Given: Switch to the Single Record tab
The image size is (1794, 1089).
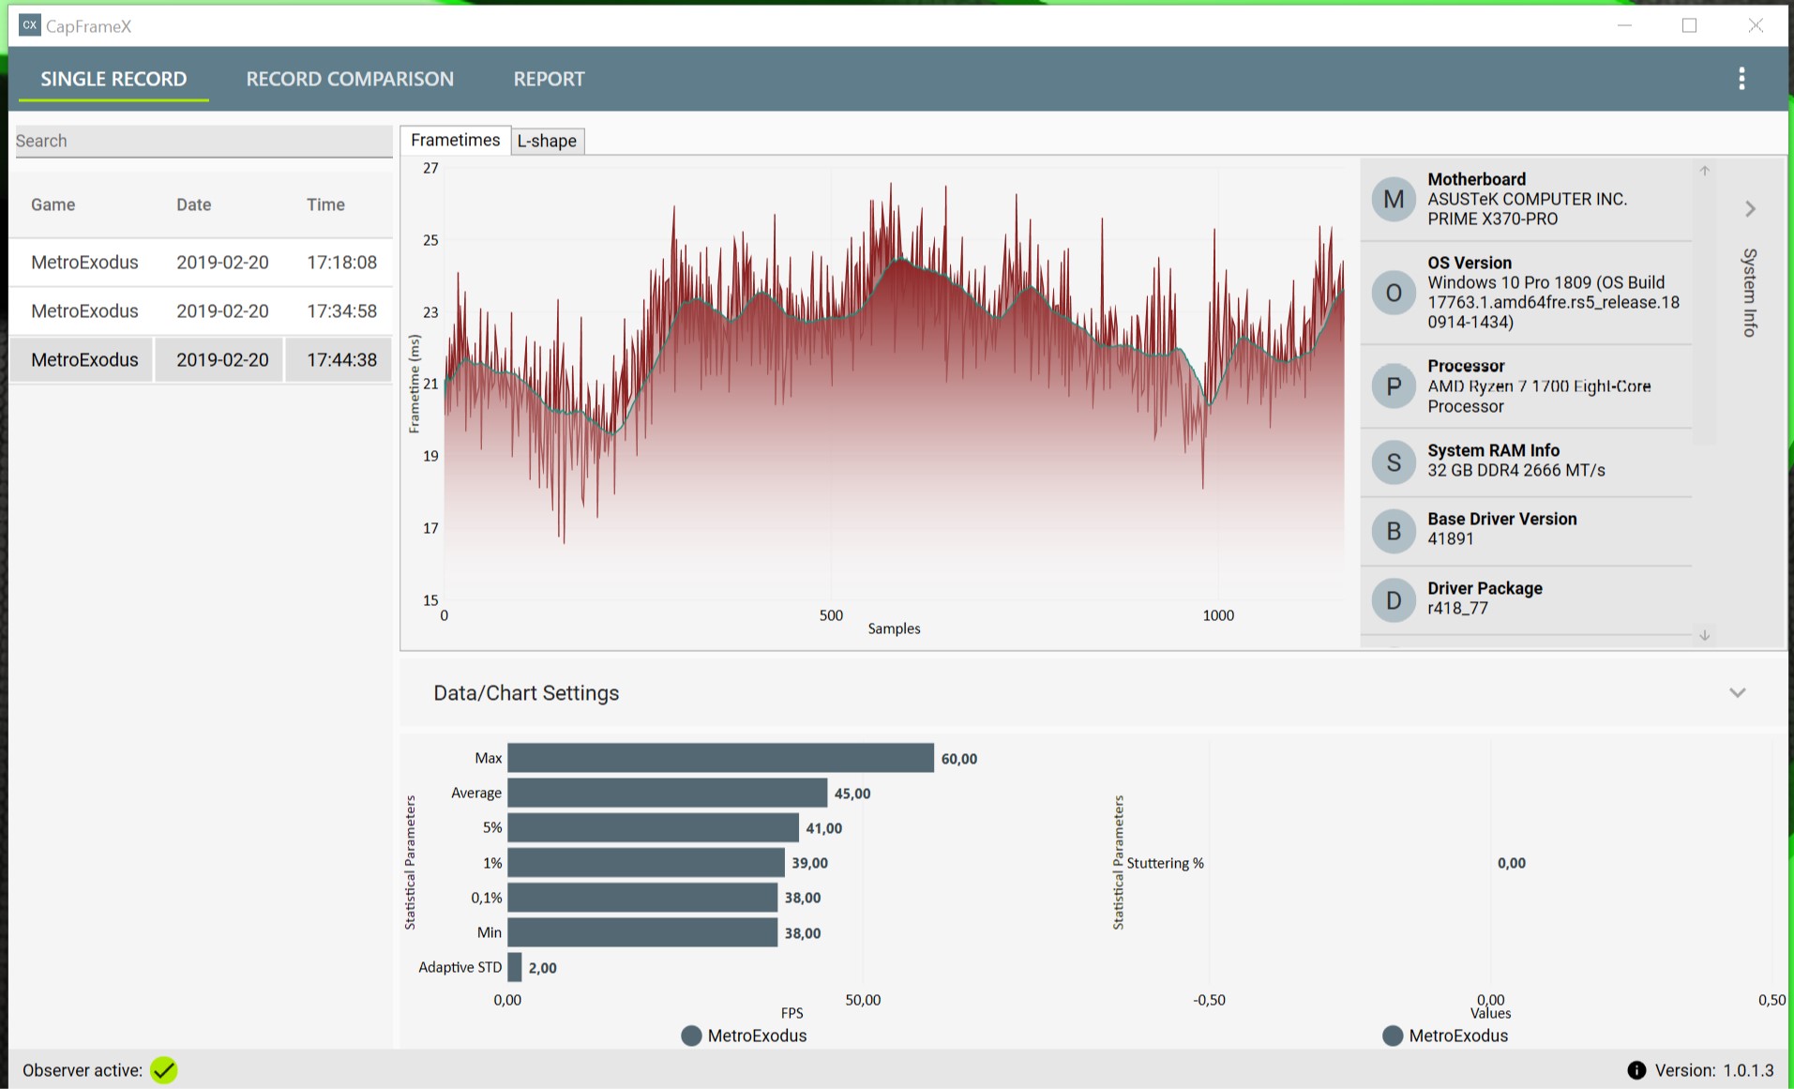Looking at the screenshot, I should (x=113, y=79).
